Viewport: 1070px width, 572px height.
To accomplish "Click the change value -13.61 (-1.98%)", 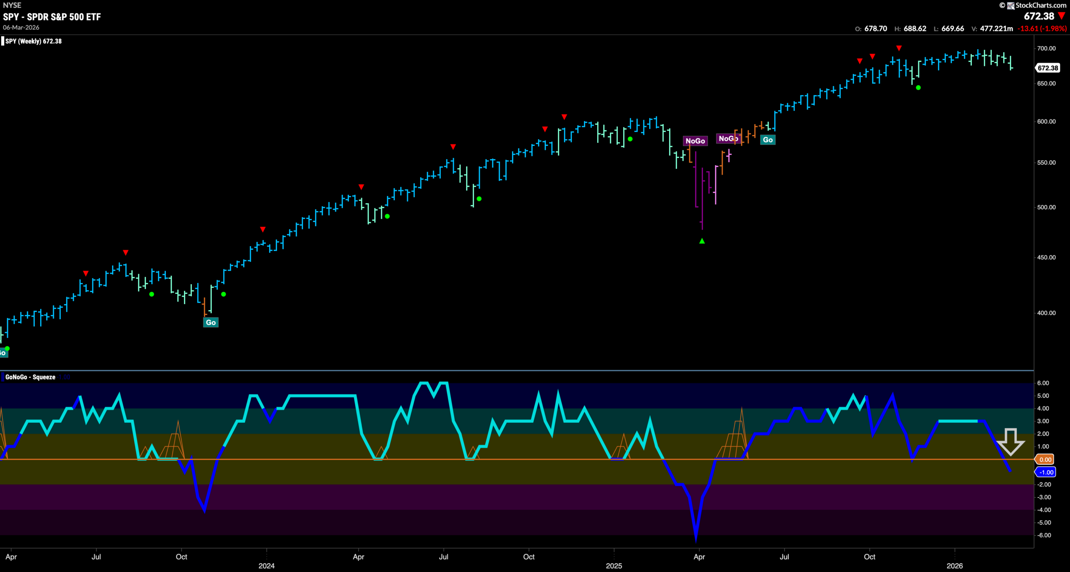I will (x=1042, y=28).
